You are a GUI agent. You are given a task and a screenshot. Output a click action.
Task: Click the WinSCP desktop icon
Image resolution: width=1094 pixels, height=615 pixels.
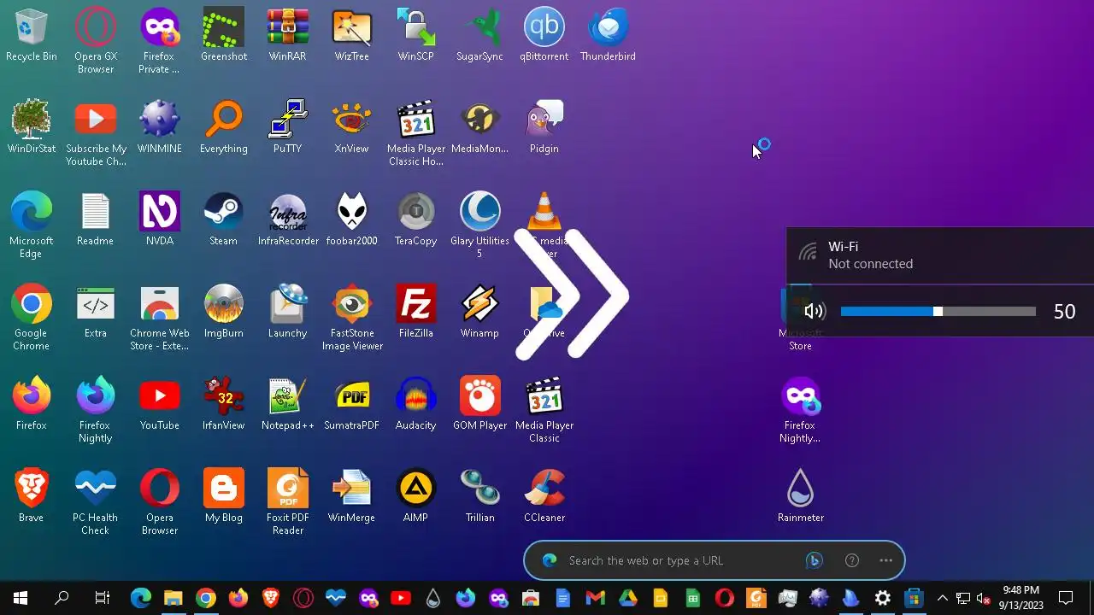pyautogui.click(x=416, y=36)
